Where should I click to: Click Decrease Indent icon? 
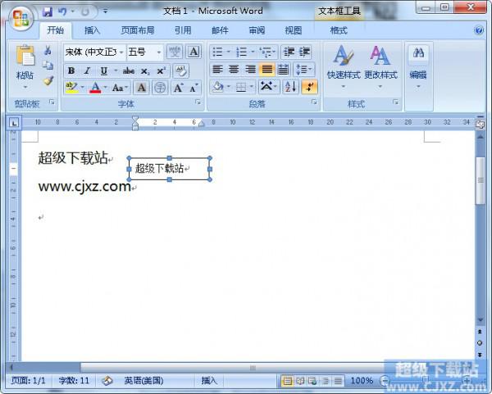point(289,52)
